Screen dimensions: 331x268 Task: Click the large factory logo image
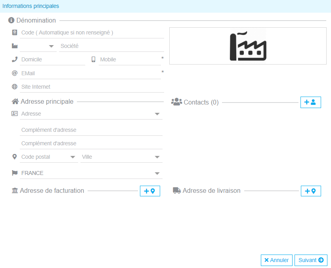pyautogui.click(x=248, y=46)
